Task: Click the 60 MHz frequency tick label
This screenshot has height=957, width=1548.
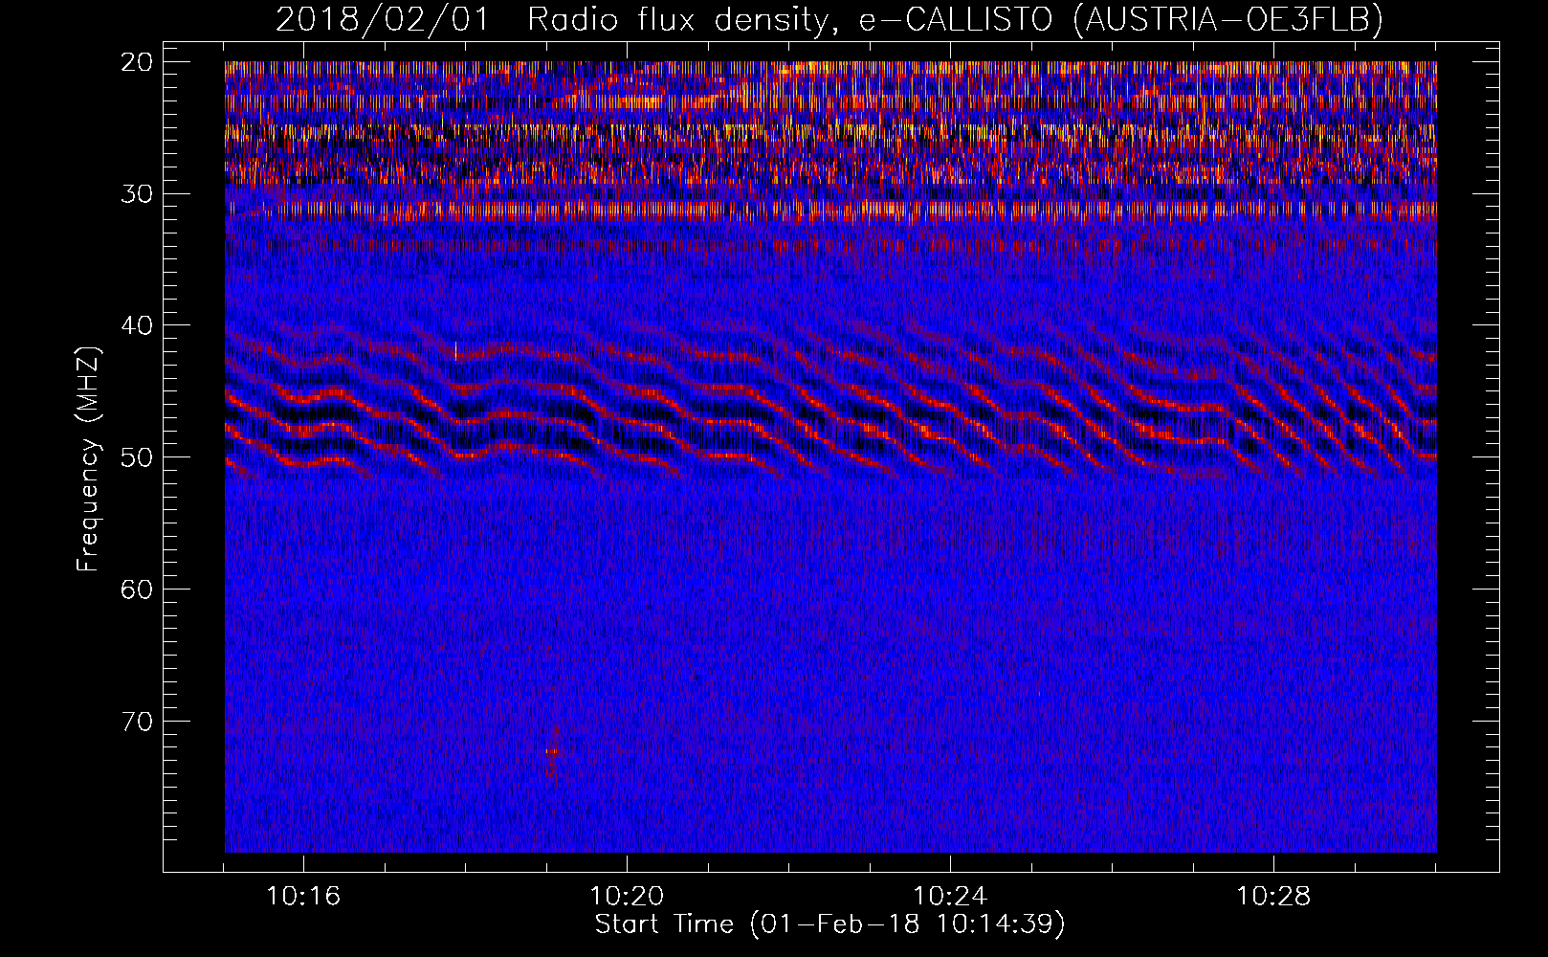Action: click(x=138, y=590)
